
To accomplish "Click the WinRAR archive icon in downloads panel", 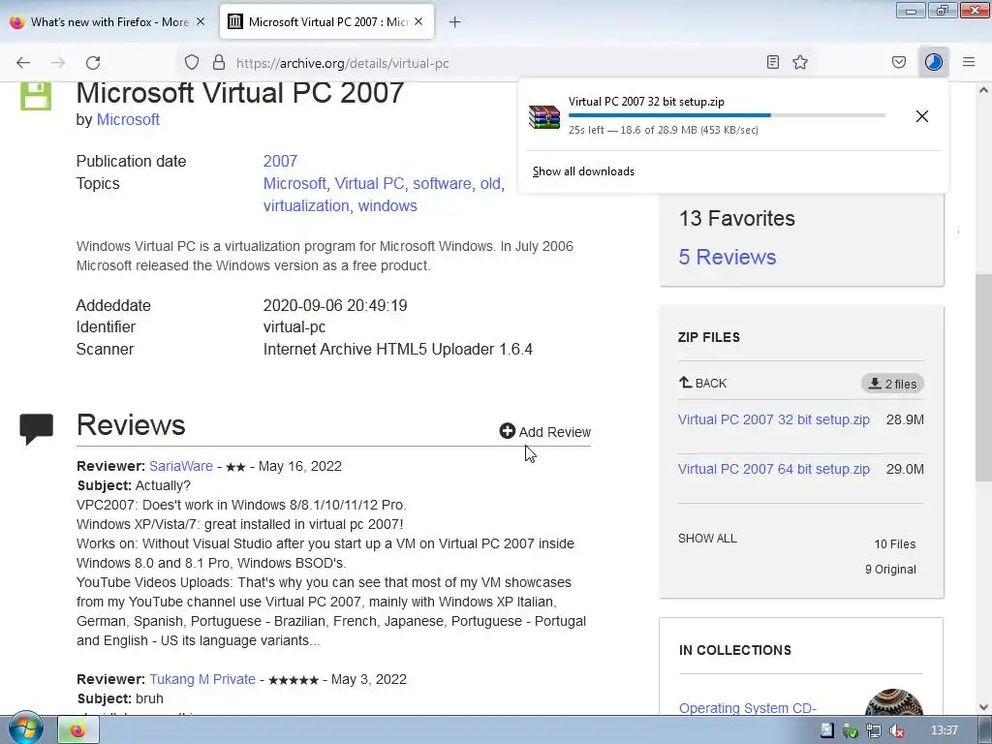I will tap(544, 117).
